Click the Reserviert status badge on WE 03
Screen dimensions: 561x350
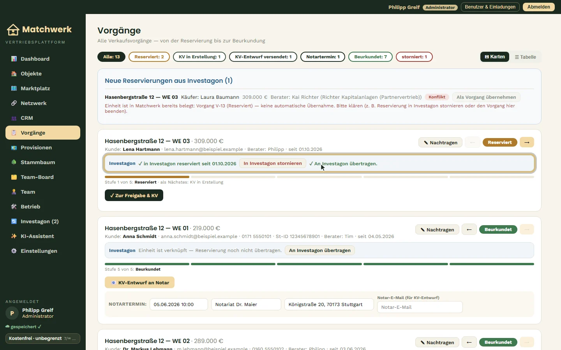click(500, 142)
